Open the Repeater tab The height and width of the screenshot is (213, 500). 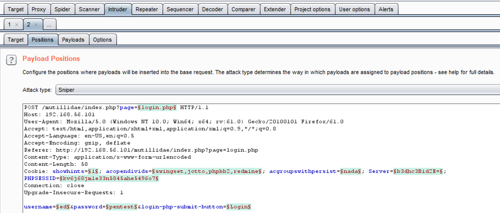147,9
